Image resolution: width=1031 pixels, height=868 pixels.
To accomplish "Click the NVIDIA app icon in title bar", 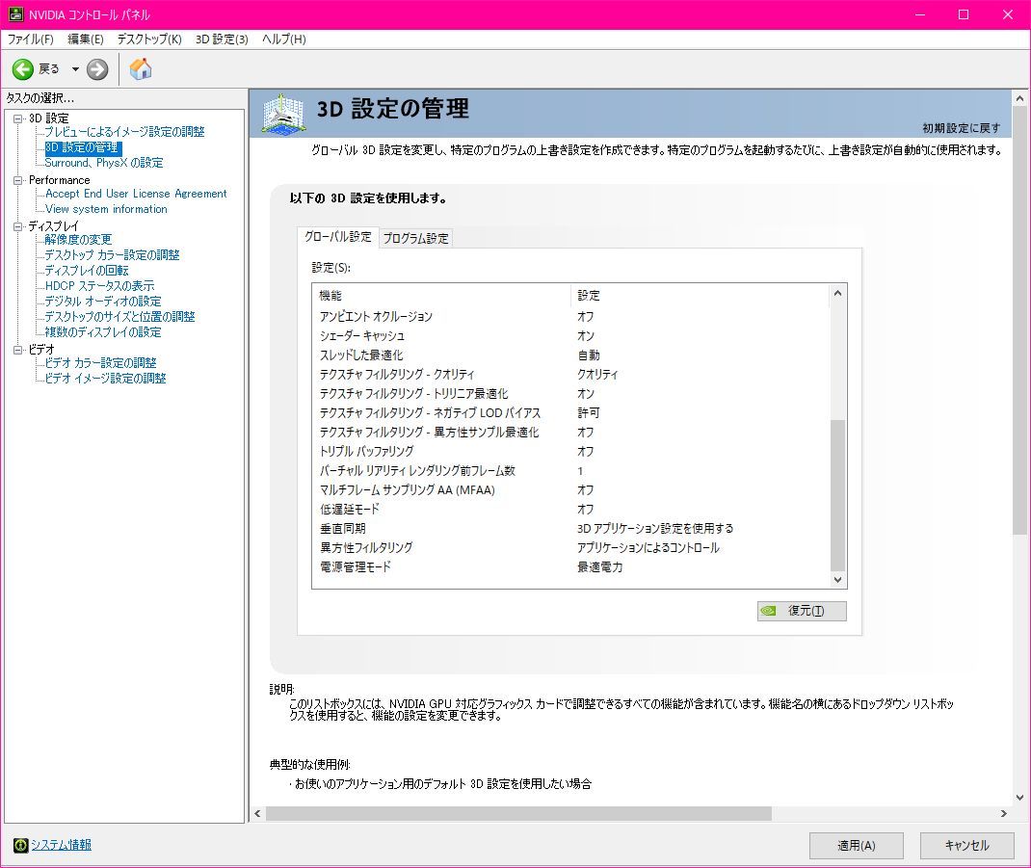I will 15,14.
